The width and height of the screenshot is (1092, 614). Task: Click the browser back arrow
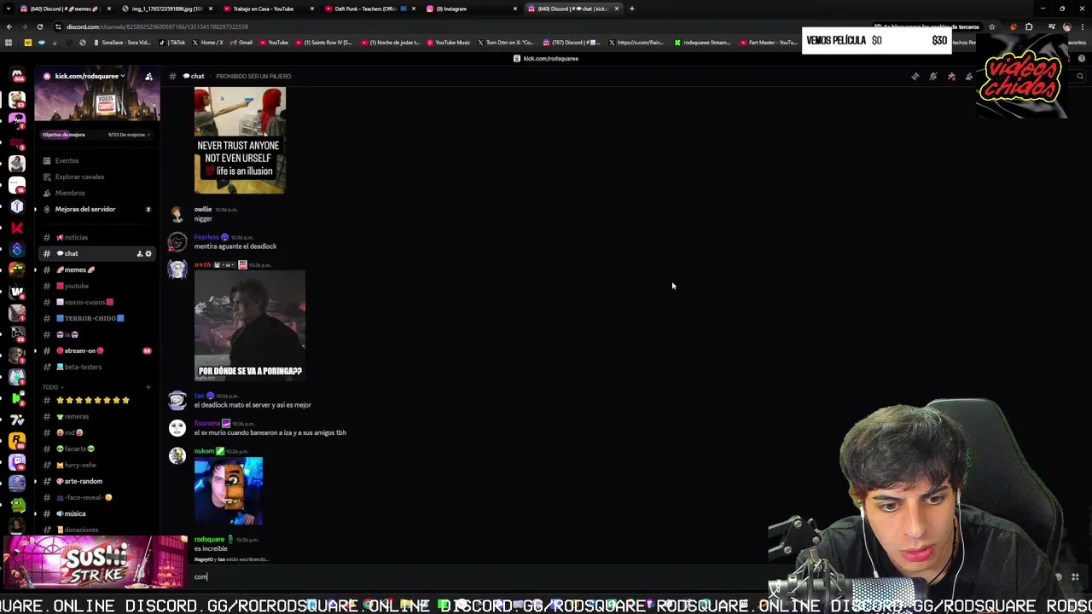[x=9, y=26]
